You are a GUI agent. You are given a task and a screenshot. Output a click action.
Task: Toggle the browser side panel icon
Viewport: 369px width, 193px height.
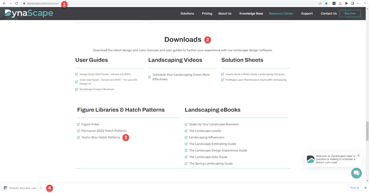point(352,3)
